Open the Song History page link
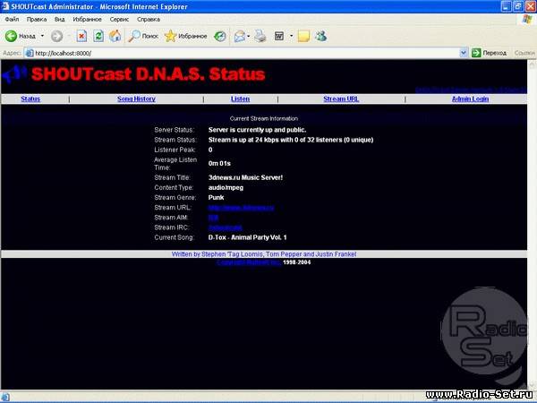This screenshot has width=537, height=403. [136, 99]
